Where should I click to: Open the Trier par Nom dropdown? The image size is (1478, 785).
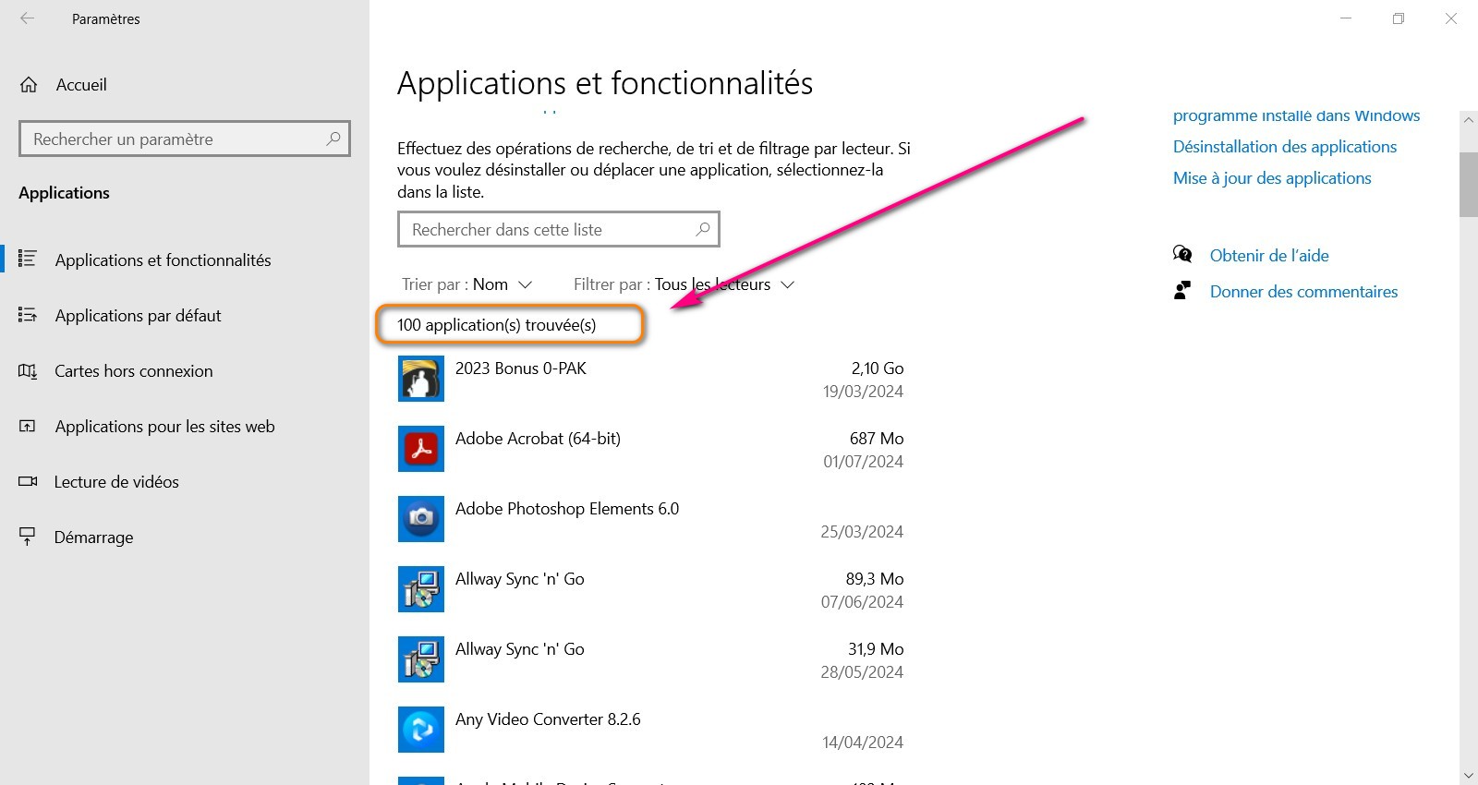[466, 284]
